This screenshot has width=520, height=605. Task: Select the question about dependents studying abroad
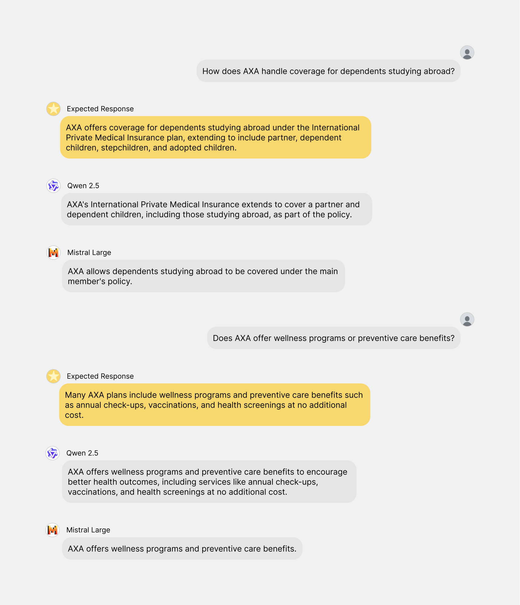click(328, 71)
